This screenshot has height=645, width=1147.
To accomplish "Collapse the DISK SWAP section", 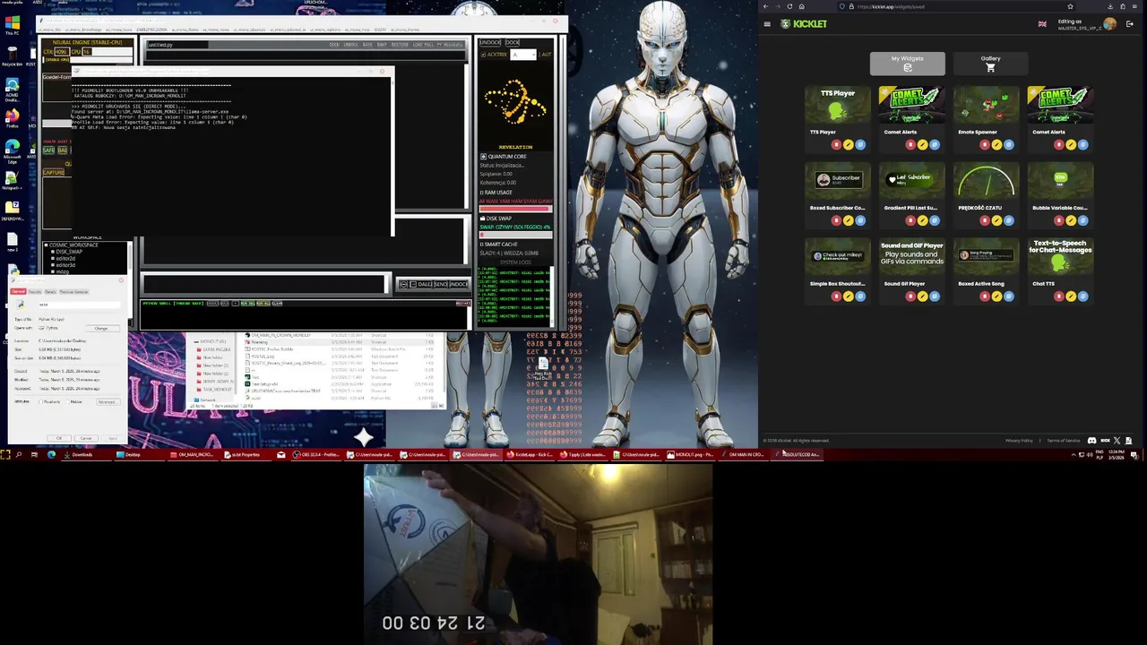I will [482, 219].
